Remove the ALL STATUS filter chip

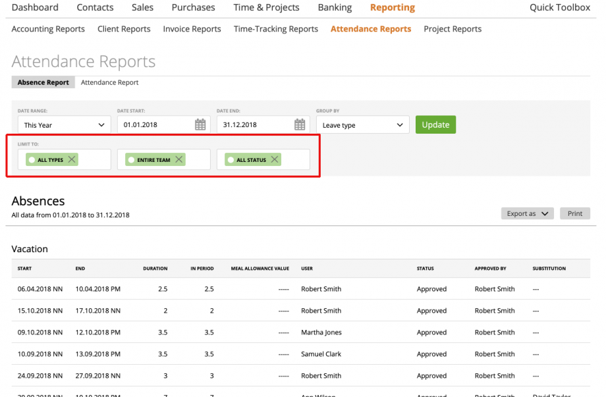[275, 159]
